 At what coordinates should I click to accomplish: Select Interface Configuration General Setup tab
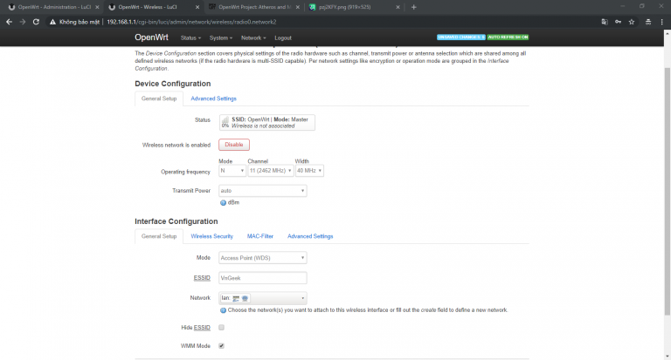tap(159, 236)
